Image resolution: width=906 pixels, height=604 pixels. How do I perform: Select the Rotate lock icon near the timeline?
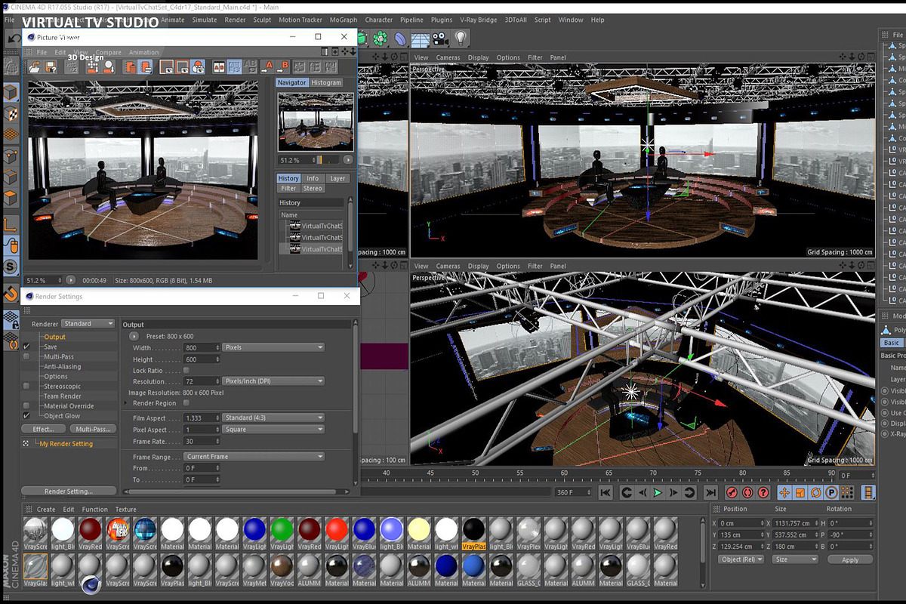817,492
